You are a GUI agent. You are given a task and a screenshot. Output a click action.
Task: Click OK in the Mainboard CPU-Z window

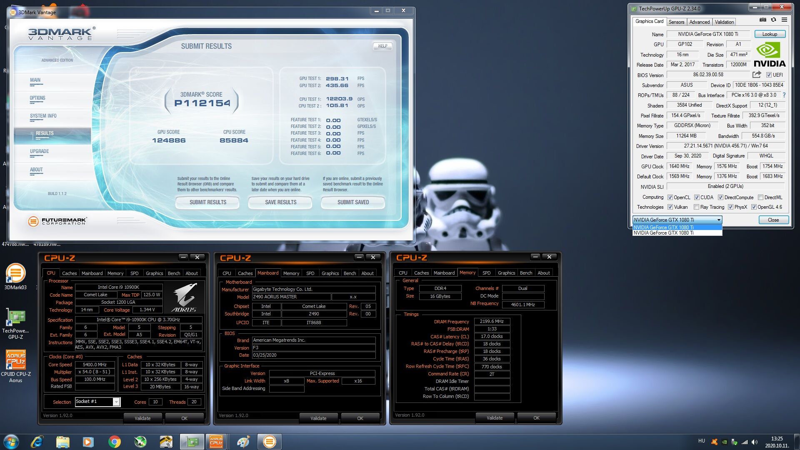click(x=360, y=418)
